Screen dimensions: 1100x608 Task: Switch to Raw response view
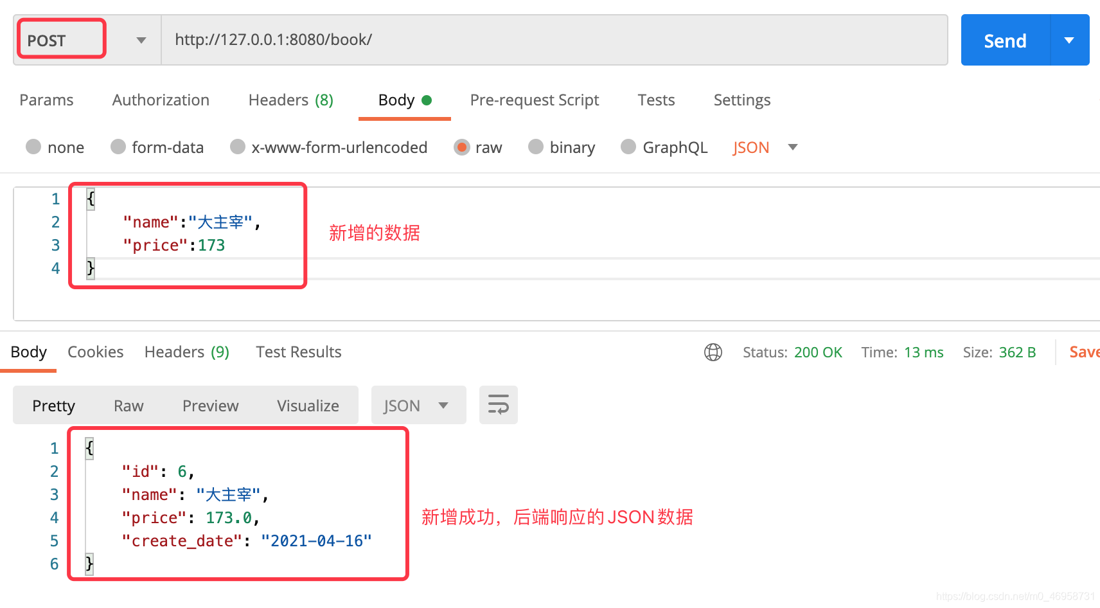tap(129, 406)
